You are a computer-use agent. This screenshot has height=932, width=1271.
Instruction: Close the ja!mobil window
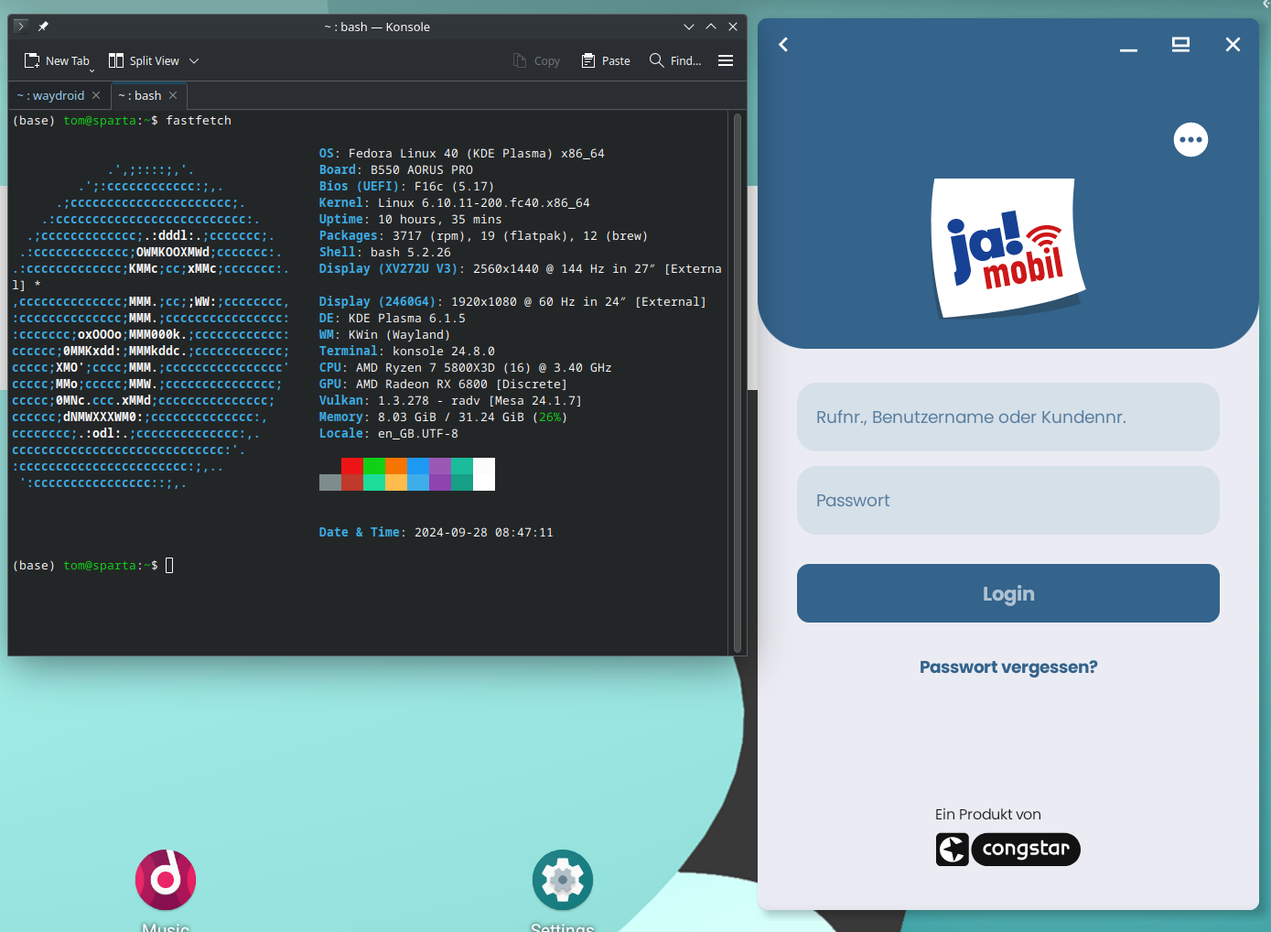coord(1233,45)
